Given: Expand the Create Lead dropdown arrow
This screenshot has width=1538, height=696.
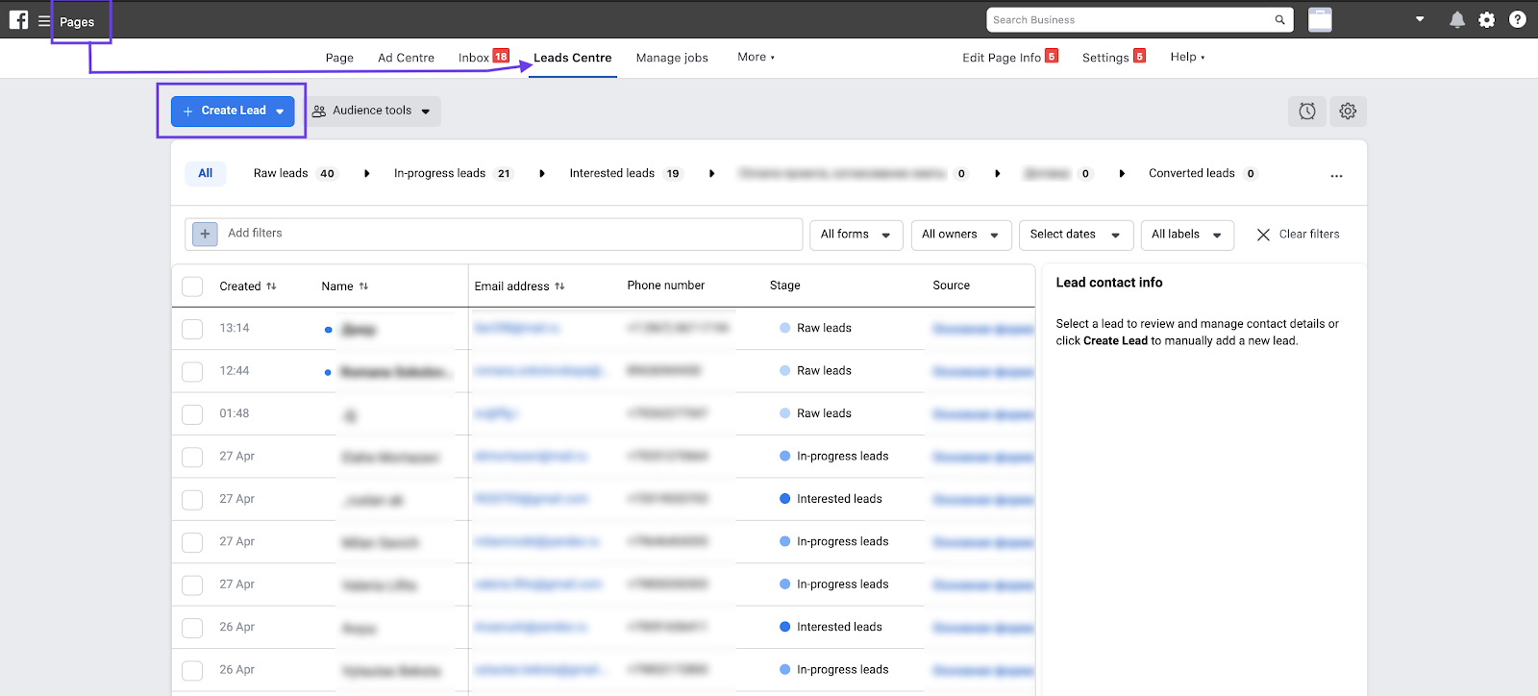Looking at the screenshot, I should [280, 112].
